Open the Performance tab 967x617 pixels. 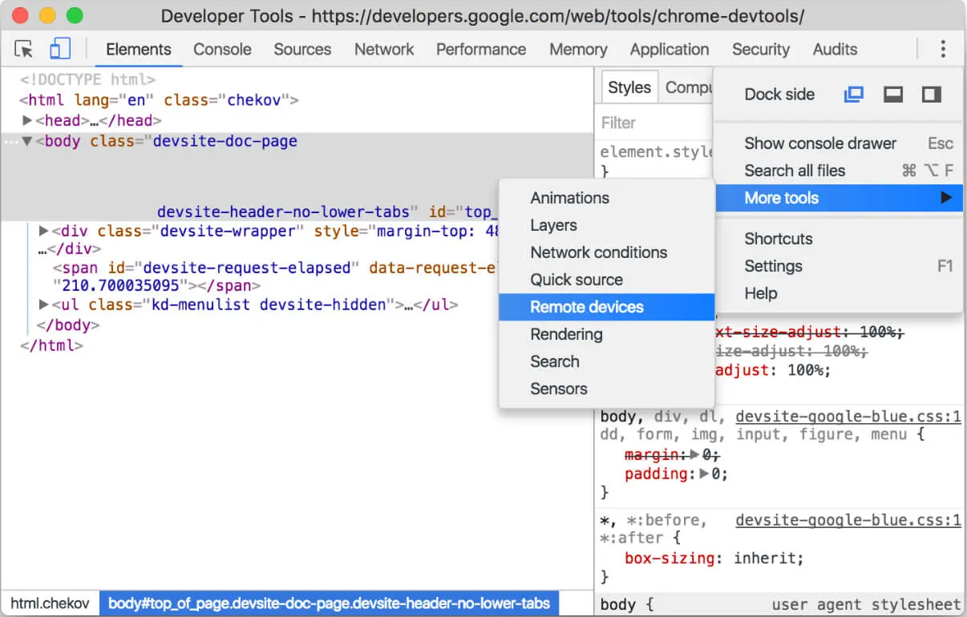click(x=481, y=49)
